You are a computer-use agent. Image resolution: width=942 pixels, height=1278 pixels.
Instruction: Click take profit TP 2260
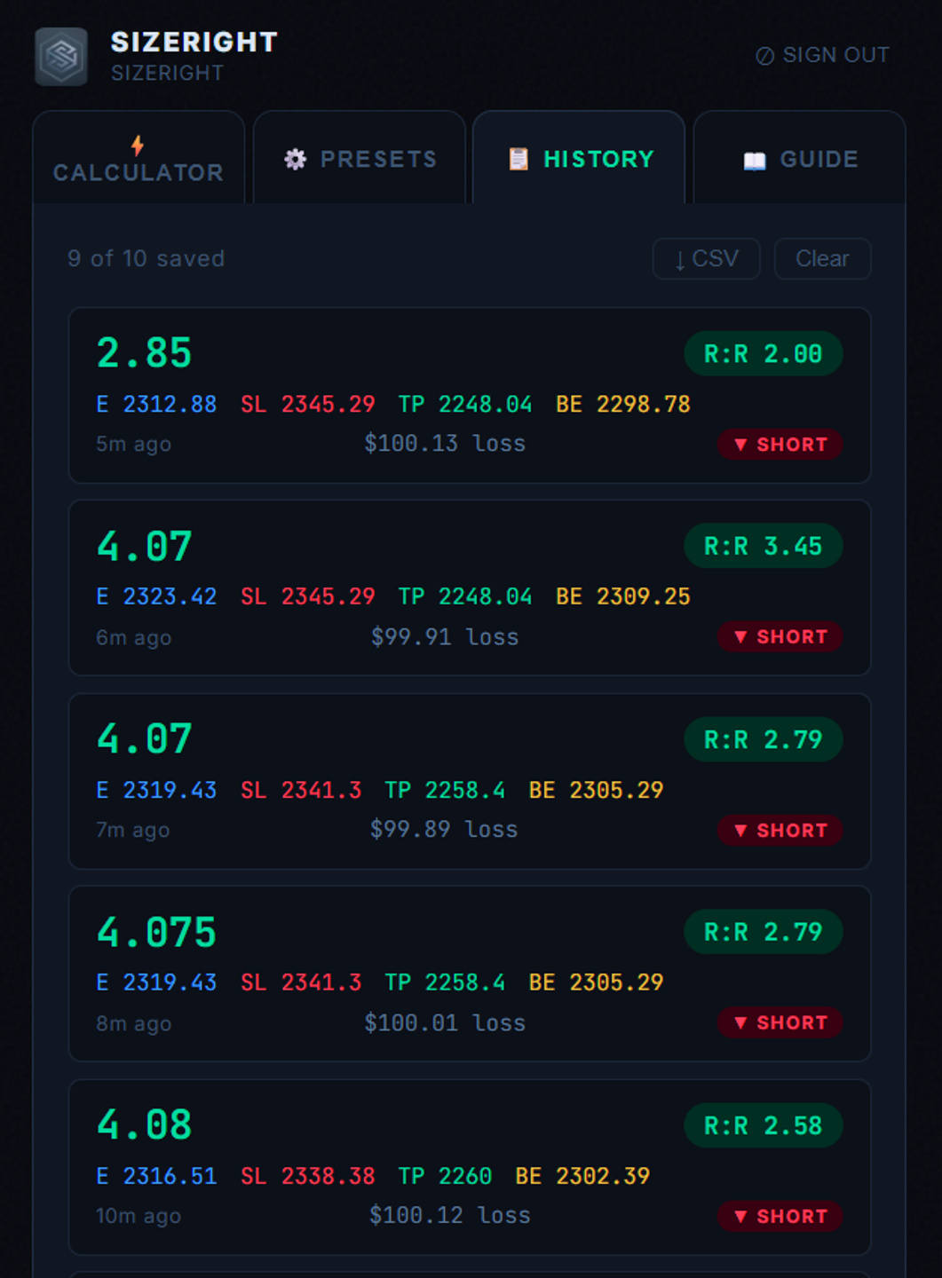click(445, 1176)
